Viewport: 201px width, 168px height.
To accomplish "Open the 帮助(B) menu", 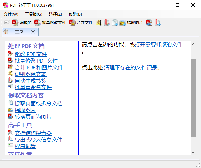I will point(75,14).
